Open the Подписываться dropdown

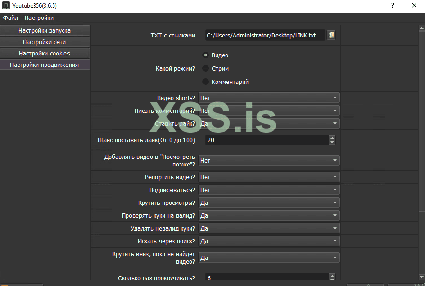[x=269, y=190]
